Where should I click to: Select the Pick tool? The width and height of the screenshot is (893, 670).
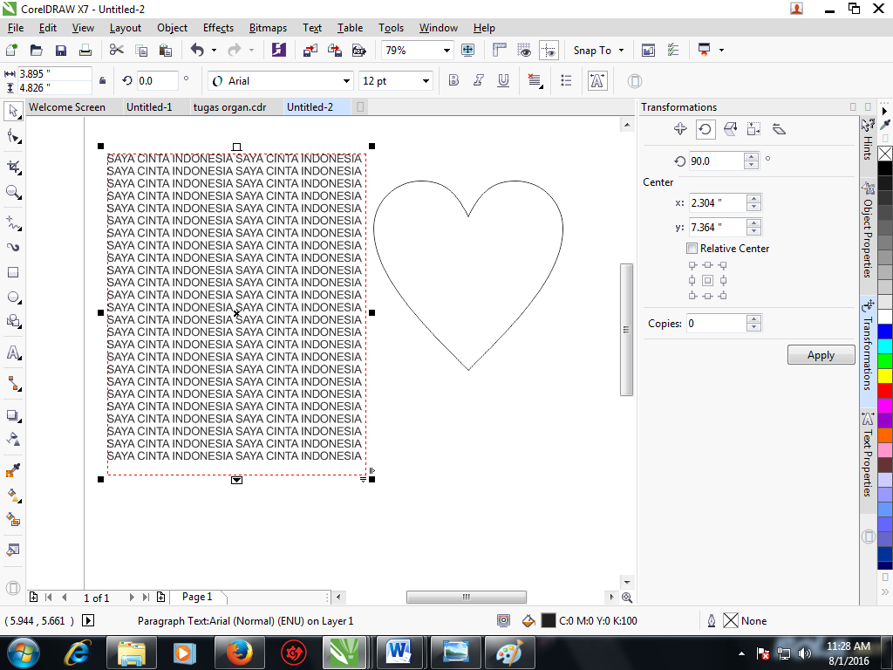click(12, 112)
